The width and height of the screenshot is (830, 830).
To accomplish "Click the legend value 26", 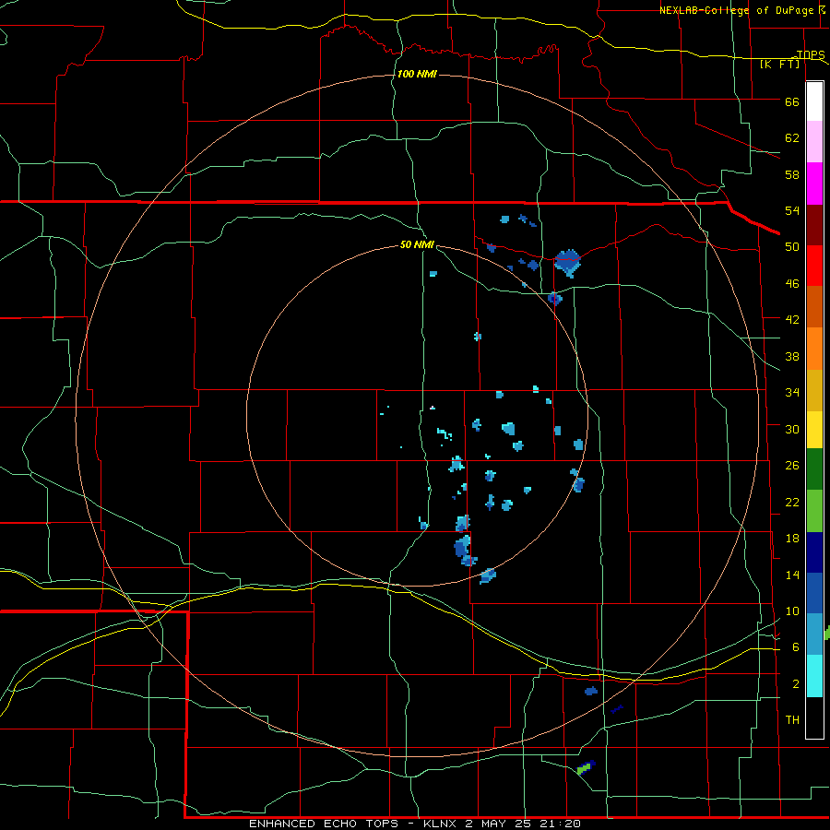I will pos(792,466).
